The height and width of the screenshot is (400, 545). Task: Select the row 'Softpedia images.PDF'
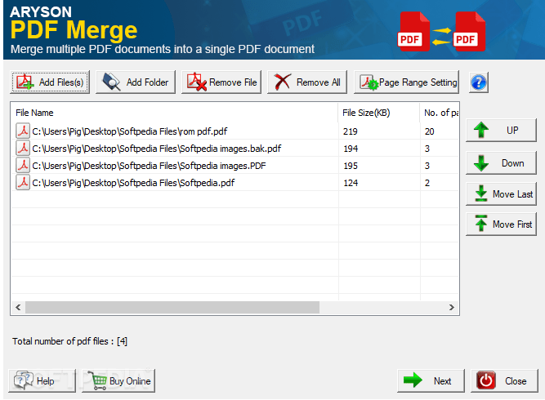point(235,165)
